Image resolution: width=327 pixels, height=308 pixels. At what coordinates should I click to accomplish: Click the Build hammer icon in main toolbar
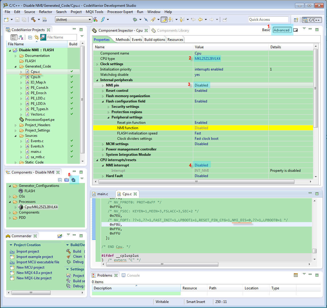pyautogui.click(x=33, y=20)
